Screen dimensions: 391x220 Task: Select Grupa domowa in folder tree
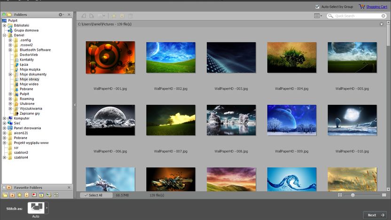pyautogui.click(x=26, y=30)
